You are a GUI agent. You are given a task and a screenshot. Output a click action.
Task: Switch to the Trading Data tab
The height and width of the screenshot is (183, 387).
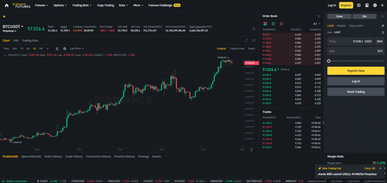(30, 40)
